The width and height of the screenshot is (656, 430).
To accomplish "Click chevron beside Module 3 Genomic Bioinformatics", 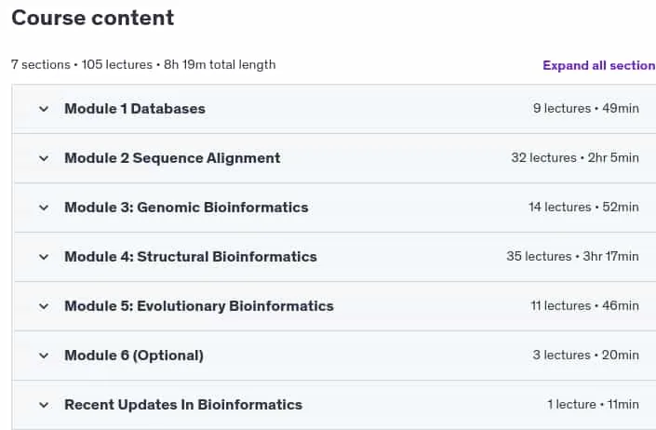I will tap(44, 208).
